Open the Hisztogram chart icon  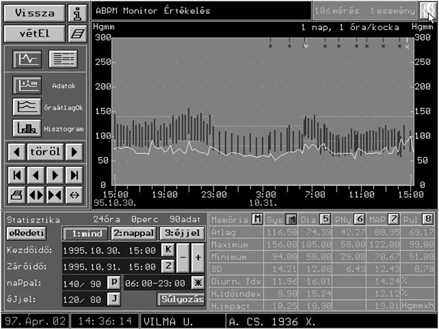tap(27, 128)
